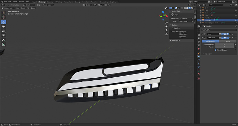Open the File menu
The height and width of the screenshot is (126, 238).
[x=6, y=2]
